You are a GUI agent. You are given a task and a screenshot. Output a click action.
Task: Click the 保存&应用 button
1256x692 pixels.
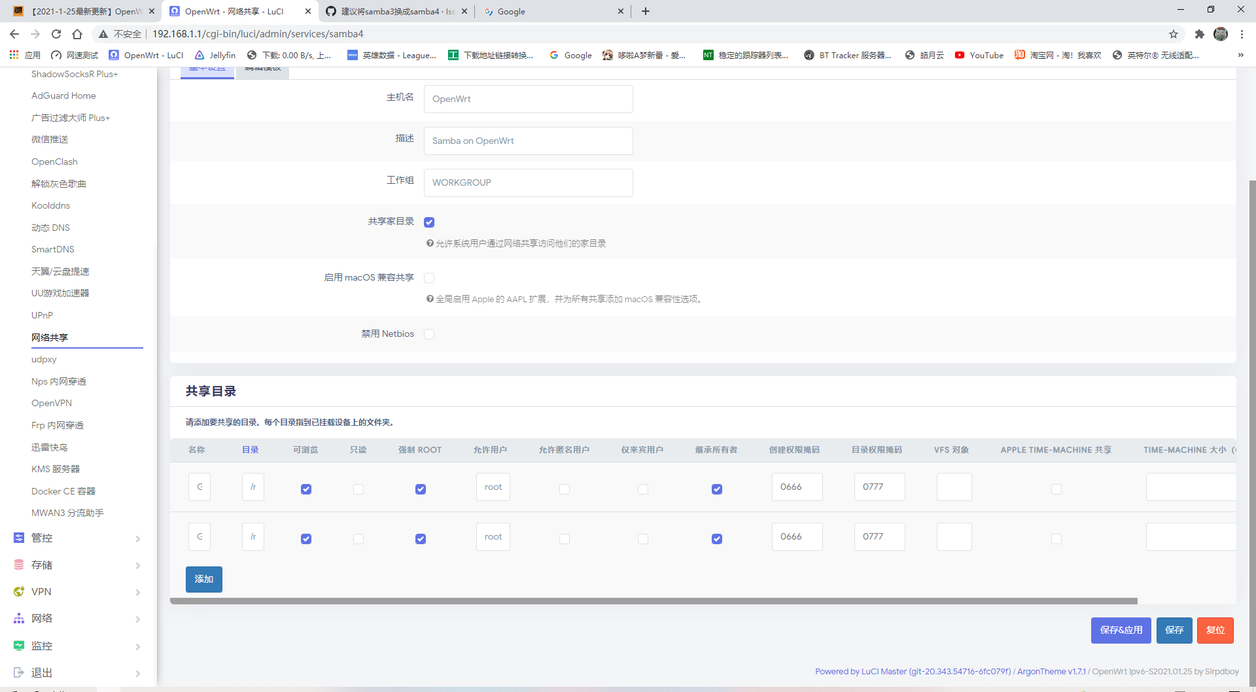1121,630
